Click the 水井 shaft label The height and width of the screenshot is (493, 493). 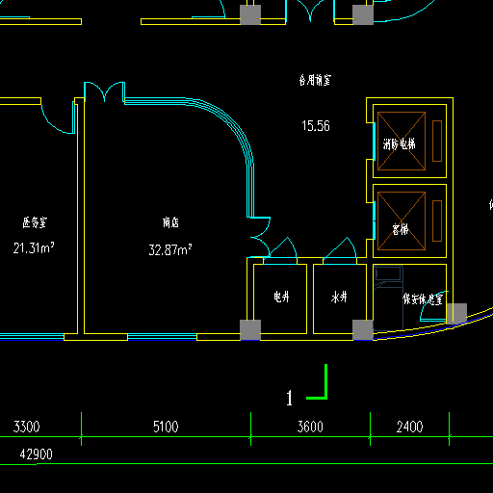click(x=339, y=297)
